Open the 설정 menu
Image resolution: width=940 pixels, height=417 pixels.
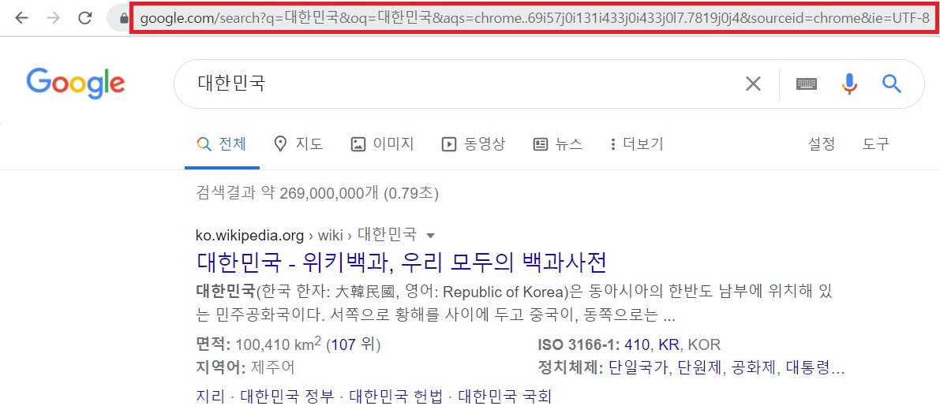tap(822, 143)
